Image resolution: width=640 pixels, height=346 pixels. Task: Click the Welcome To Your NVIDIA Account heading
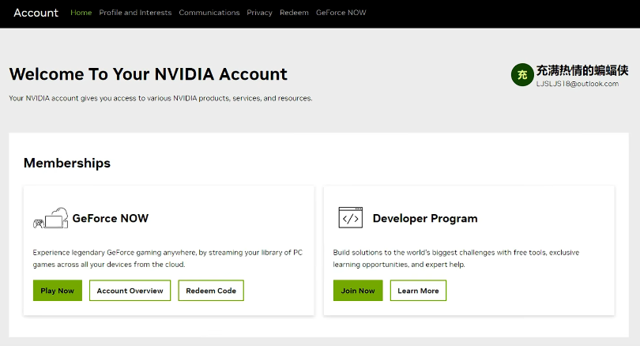[x=149, y=74]
